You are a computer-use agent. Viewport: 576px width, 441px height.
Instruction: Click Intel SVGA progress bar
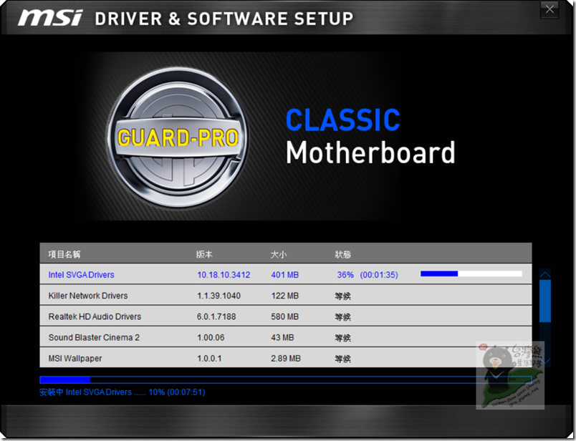coord(471,273)
